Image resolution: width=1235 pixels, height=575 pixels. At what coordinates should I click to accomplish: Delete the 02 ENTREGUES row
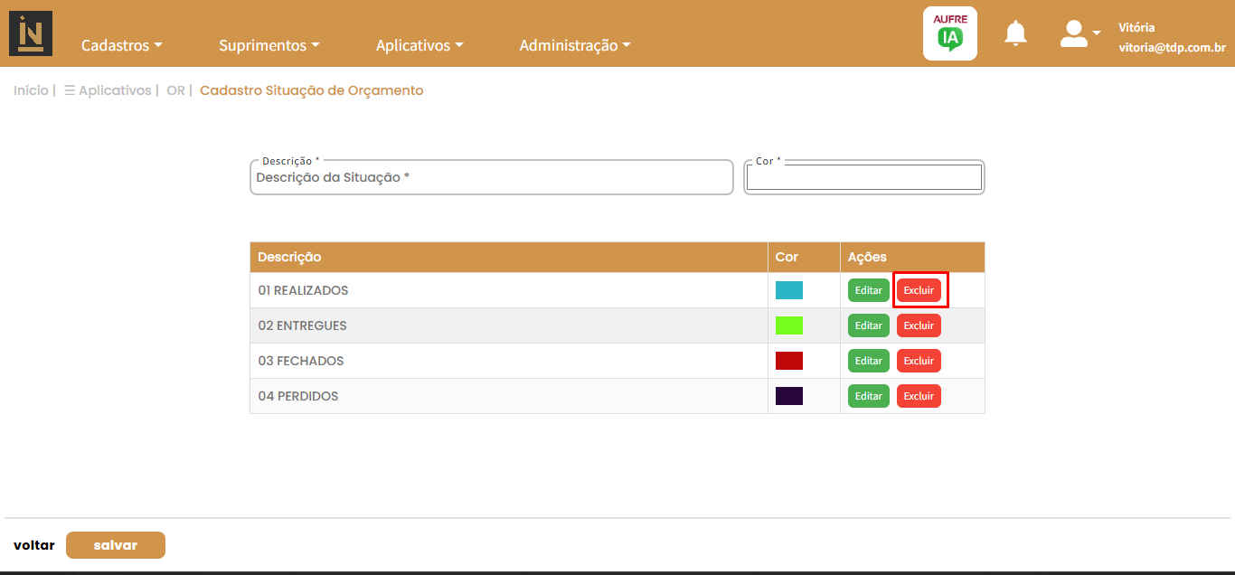point(919,325)
